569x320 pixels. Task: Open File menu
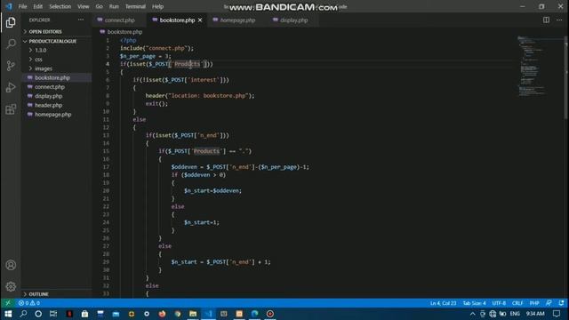coord(22,6)
